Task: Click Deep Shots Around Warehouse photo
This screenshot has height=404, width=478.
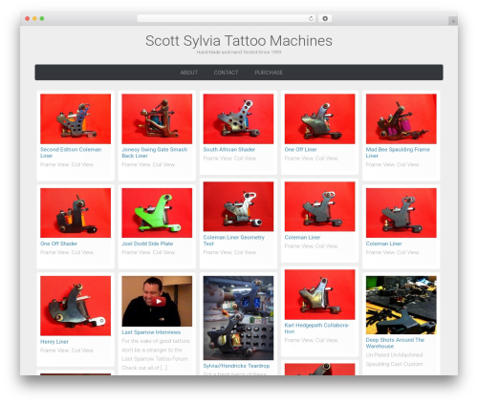Action: (402, 305)
